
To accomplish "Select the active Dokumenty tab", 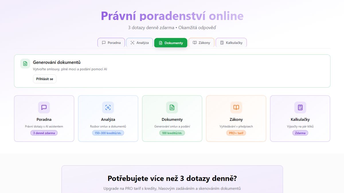I will point(171,43).
